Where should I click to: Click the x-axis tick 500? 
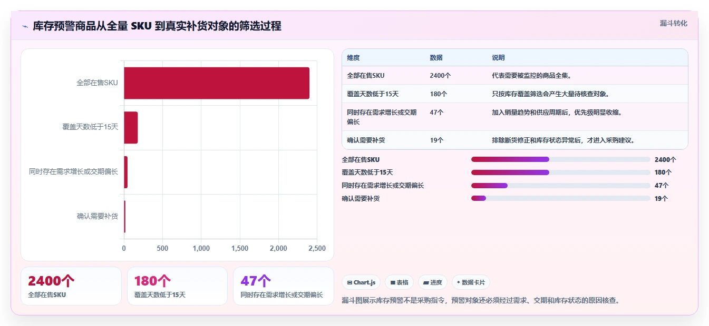point(162,248)
